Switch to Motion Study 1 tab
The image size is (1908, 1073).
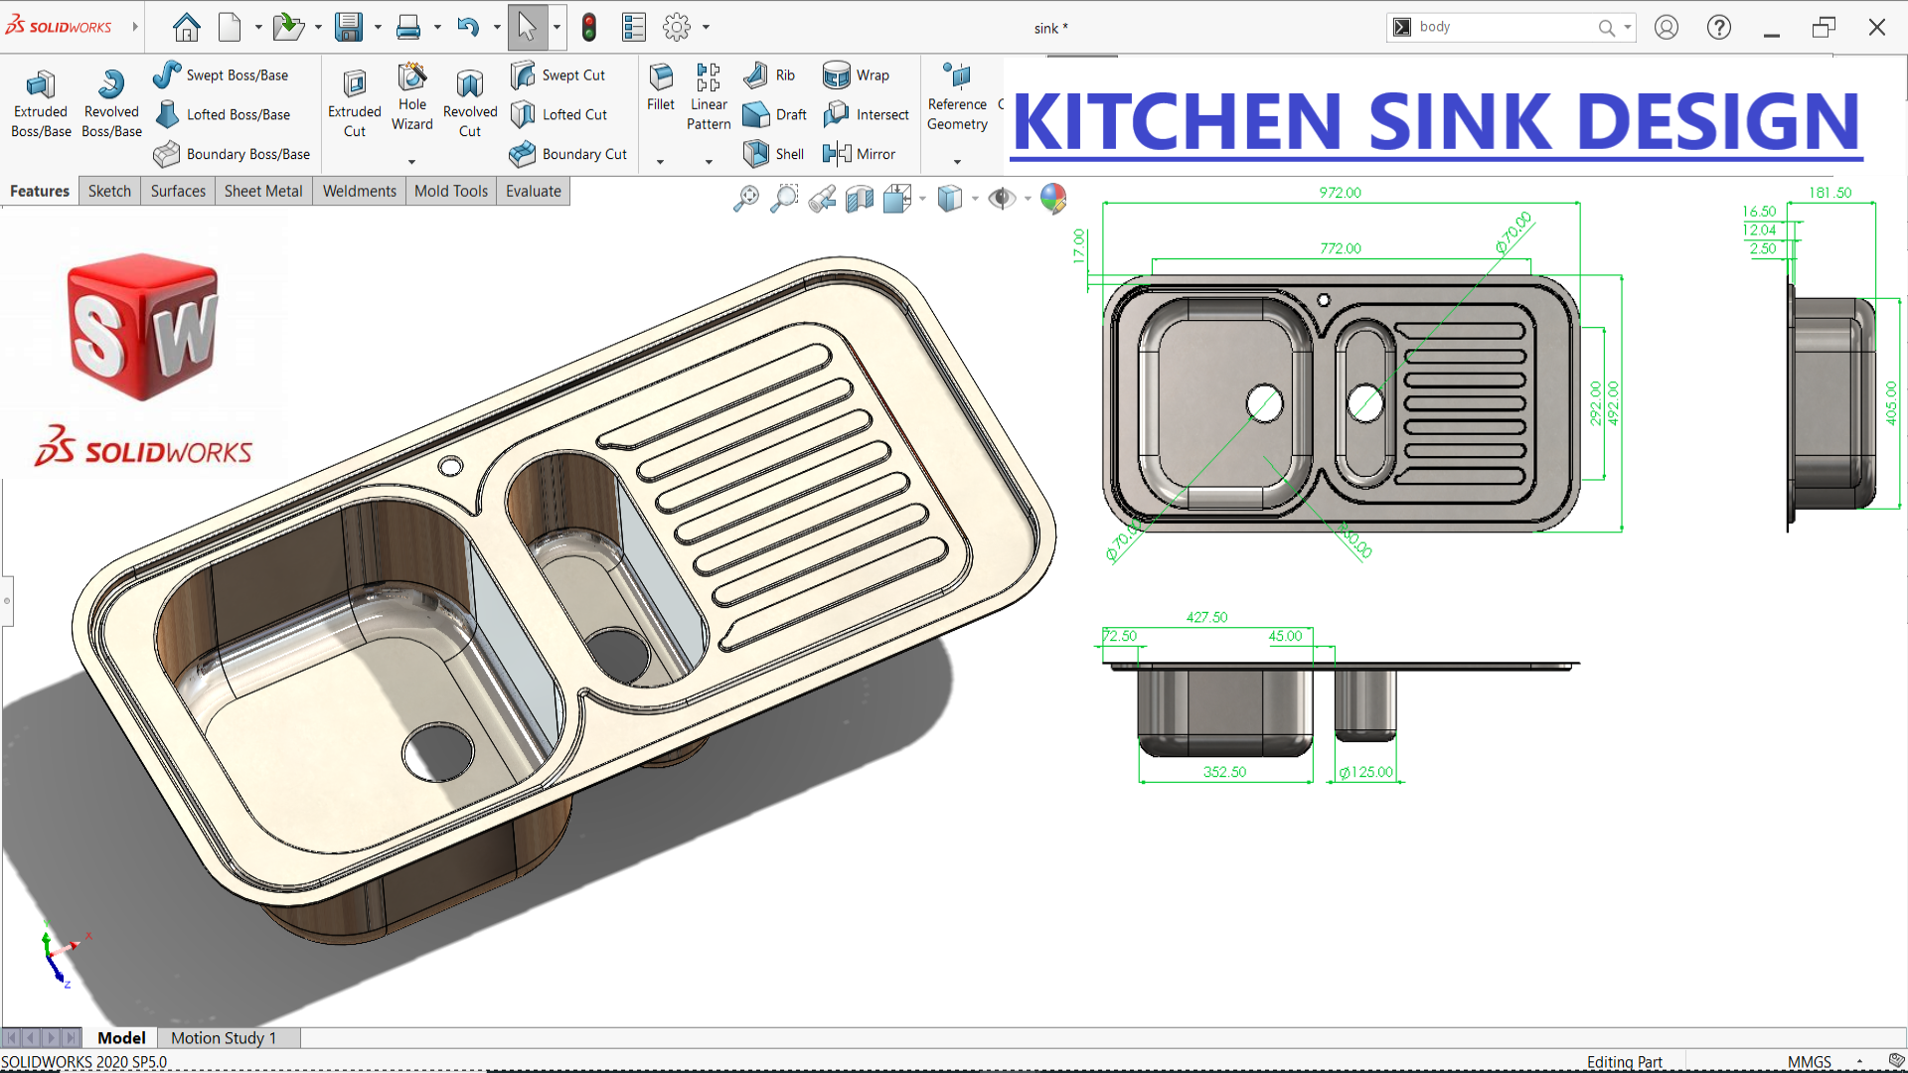[224, 1037]
